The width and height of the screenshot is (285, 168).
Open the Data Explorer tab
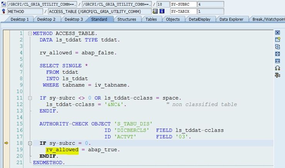click(x=231, y=19)
